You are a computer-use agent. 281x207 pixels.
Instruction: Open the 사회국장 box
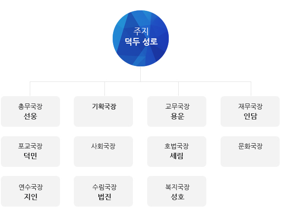pos(104,151)
